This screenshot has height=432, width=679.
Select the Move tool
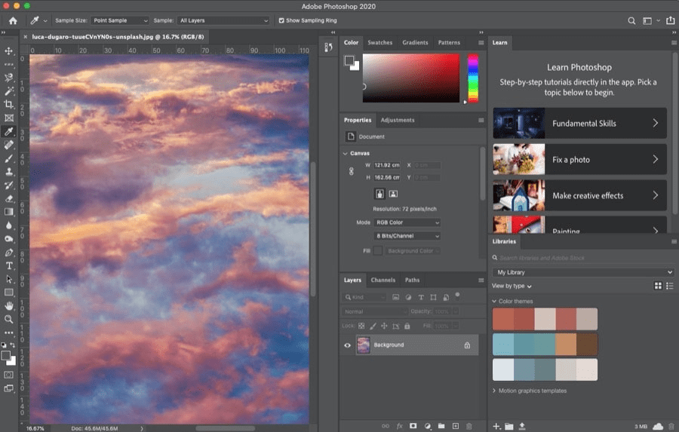click(9, 51)
